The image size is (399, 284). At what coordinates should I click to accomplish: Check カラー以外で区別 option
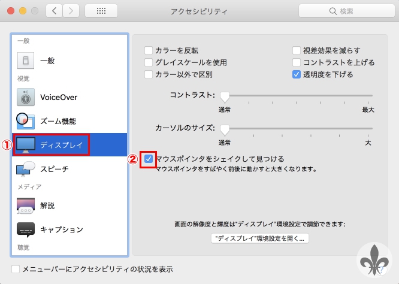pyautogui.click(x=149, y=74)
